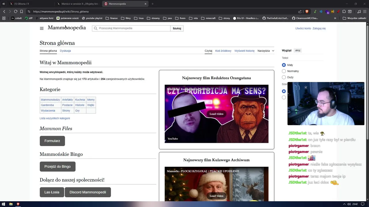The width and height of the screenshot is (369, 207).
Task: Open the Mammonolodzy category link
Action: pyautogui.click(x=50, y=100)
